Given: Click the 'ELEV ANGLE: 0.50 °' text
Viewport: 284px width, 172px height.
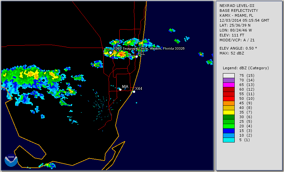Looking at the screenshot, I should coord(238,48).
